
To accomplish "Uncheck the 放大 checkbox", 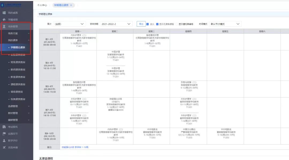I will pyautogui.click(x=148, y=24).
